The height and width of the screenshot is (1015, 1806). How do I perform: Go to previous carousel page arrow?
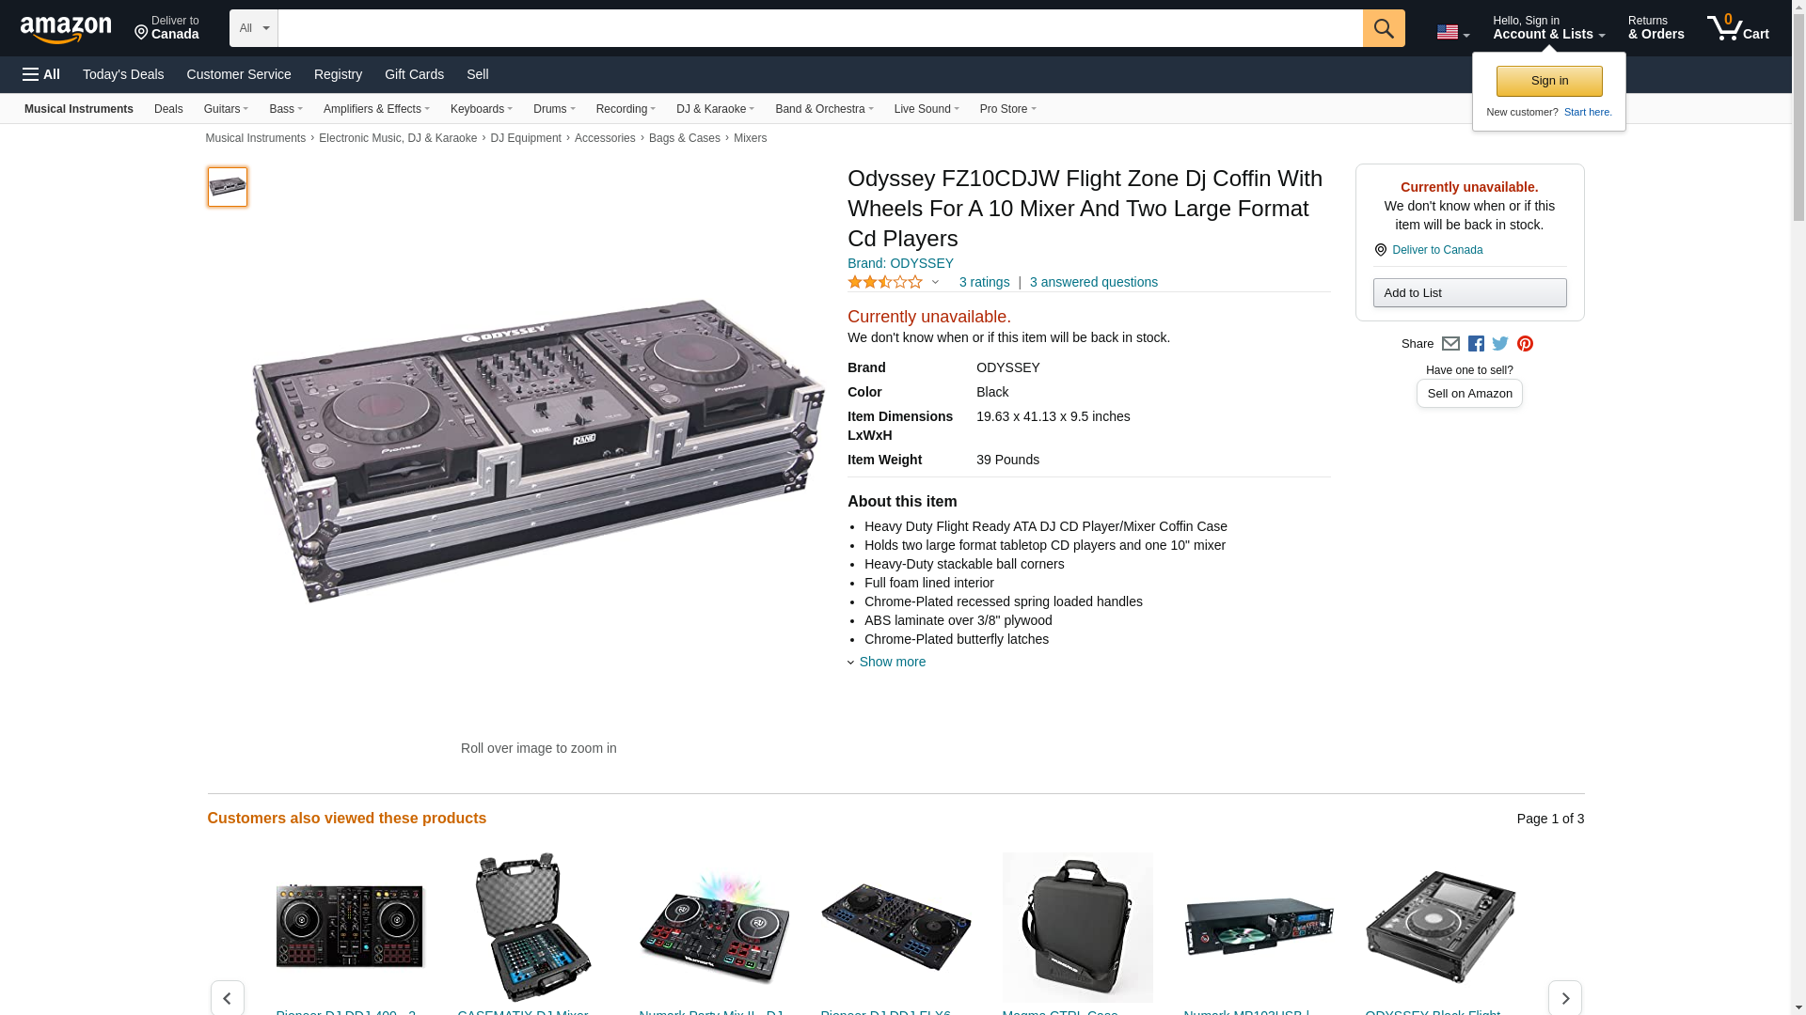click(x=227, y=998)
